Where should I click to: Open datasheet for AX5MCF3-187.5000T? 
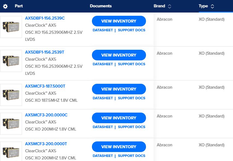click(103, 98)
